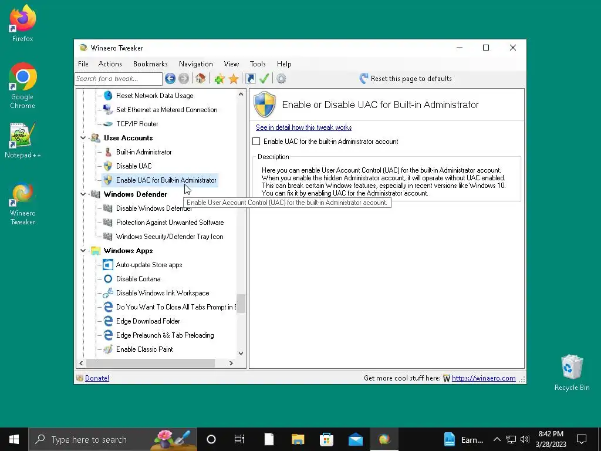
Task: Collapse the User Accounts tree group
Action: 83,138
